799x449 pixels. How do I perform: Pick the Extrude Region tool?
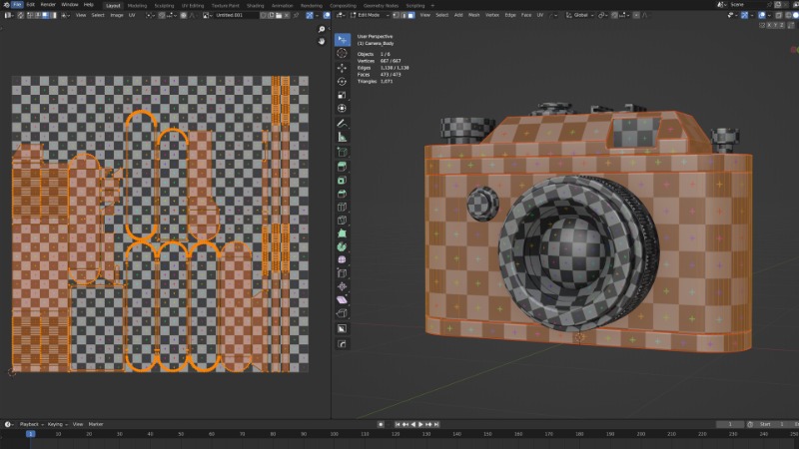342,166
